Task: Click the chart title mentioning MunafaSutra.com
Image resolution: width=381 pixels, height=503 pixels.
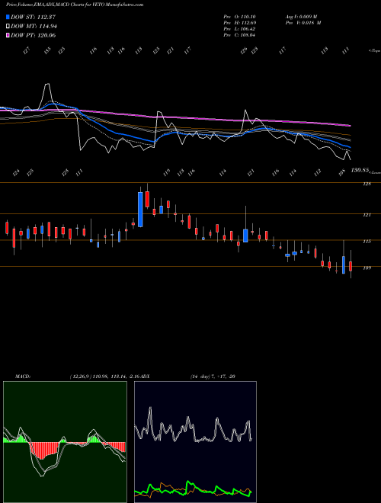Action: [x=75, y=5]
